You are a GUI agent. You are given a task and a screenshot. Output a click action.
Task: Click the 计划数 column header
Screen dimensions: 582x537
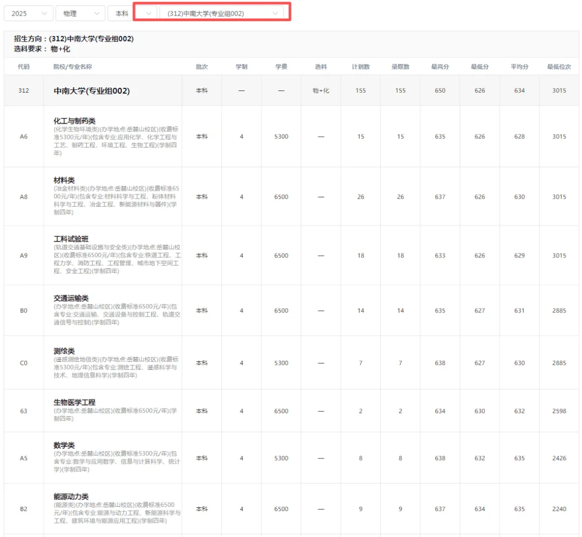361,67
